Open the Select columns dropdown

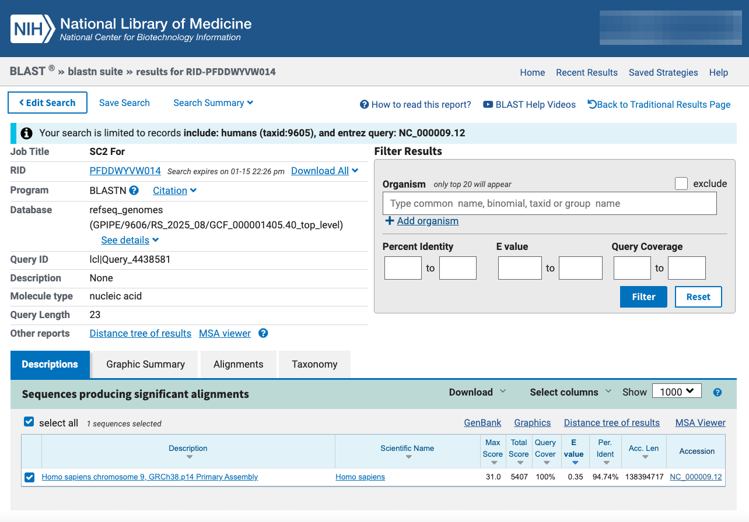[570, 392]
